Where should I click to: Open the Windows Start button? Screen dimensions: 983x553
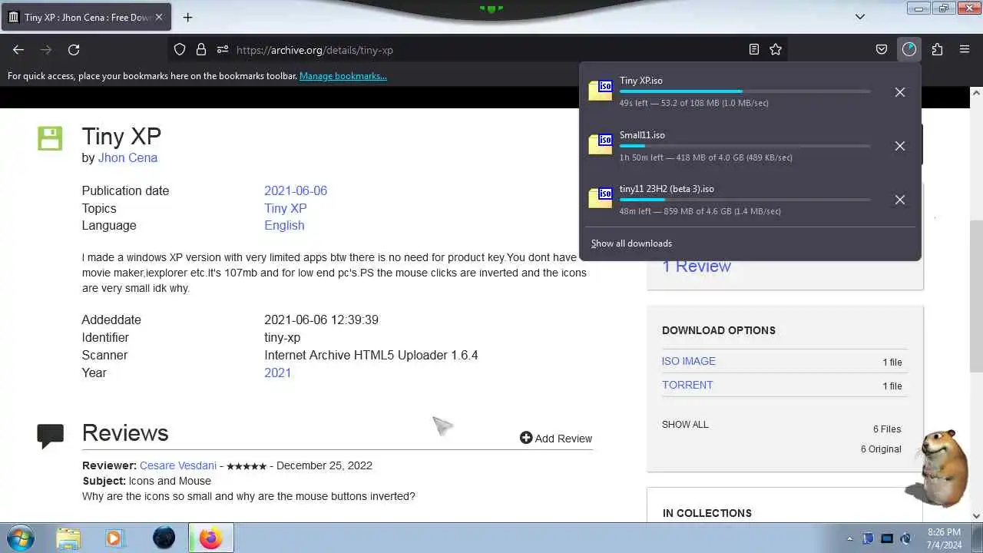tap(21, 538)
